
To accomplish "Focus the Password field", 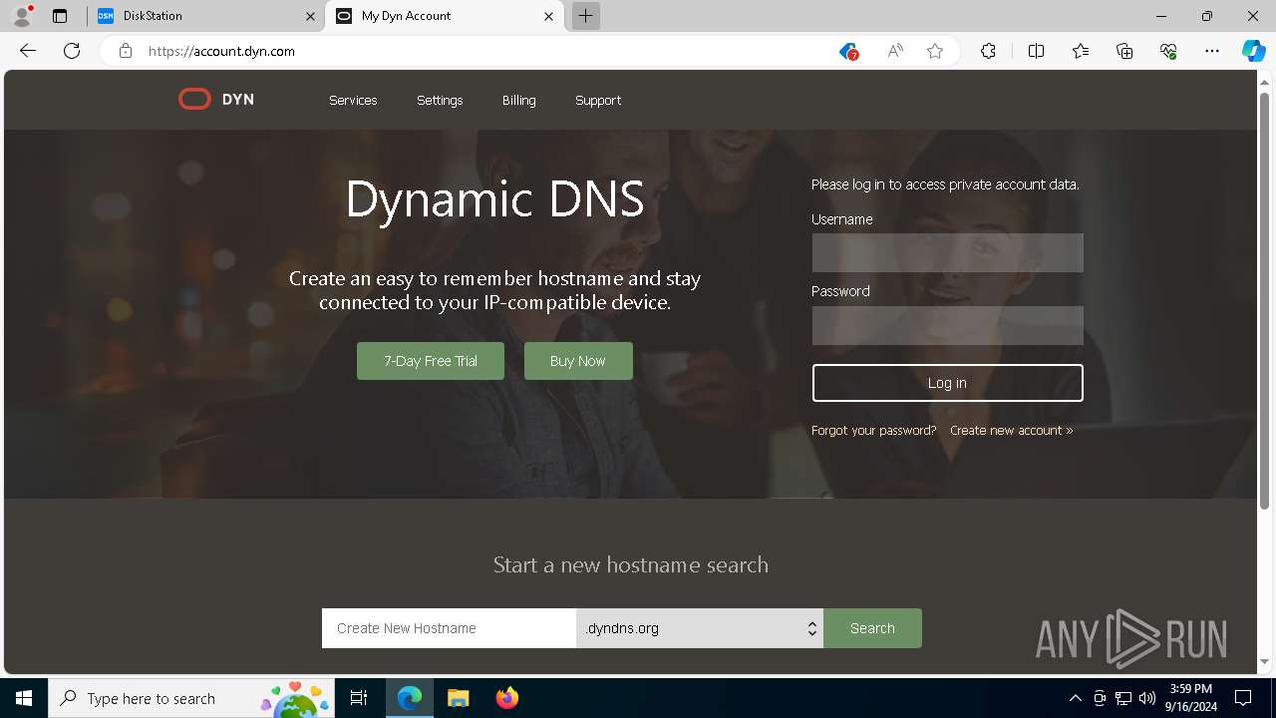I will point(947,325).
